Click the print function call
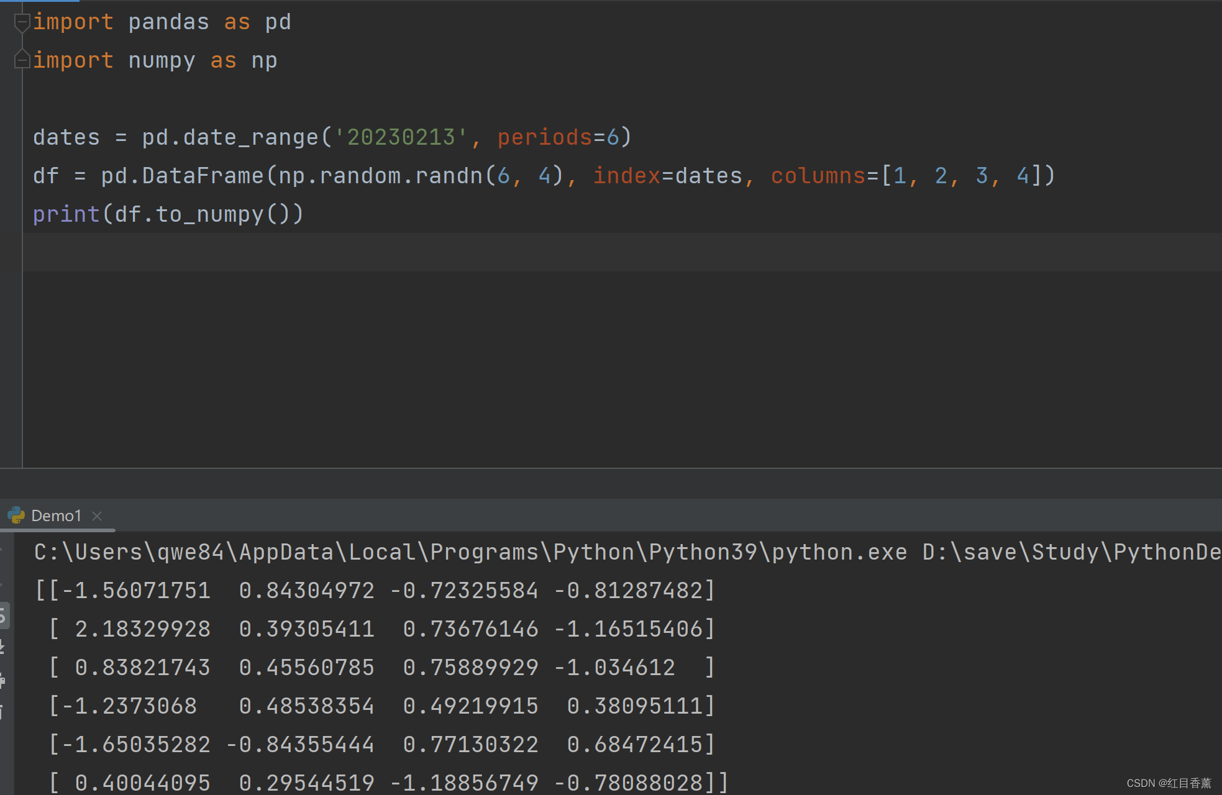This screenshot has height=795, width=1222. click(66, 214)
